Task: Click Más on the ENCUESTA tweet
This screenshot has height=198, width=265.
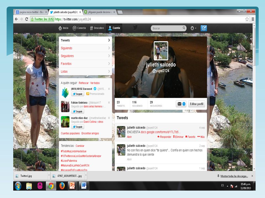Action: pos(201,137)
